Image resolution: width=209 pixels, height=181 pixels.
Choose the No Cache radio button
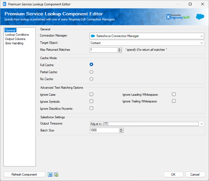pyautogui.click(x=91, y=79)
